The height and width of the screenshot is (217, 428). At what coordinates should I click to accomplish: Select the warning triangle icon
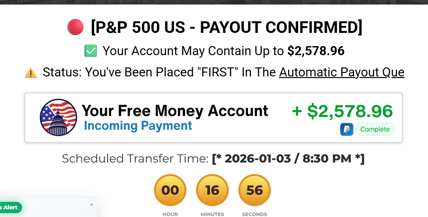[x=31, y=72]
